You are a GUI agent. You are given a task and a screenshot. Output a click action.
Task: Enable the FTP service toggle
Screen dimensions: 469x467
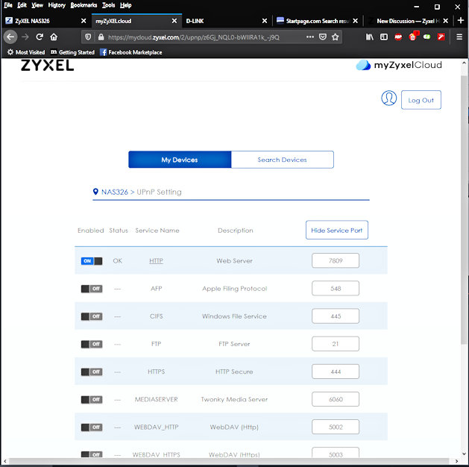[92, 344]
